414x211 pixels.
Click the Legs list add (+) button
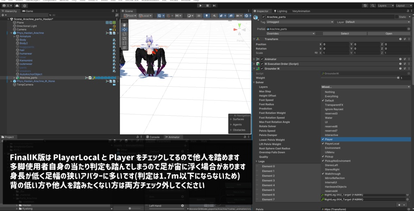[399, 205]
